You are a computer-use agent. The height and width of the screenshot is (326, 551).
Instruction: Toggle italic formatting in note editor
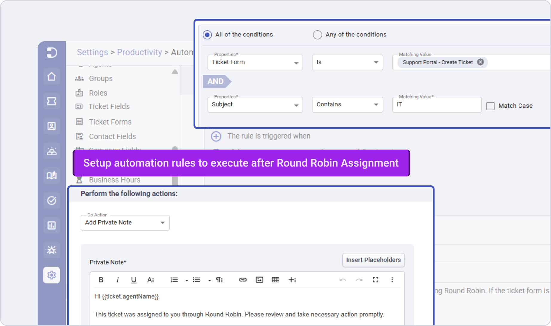[x=118, y=280]
